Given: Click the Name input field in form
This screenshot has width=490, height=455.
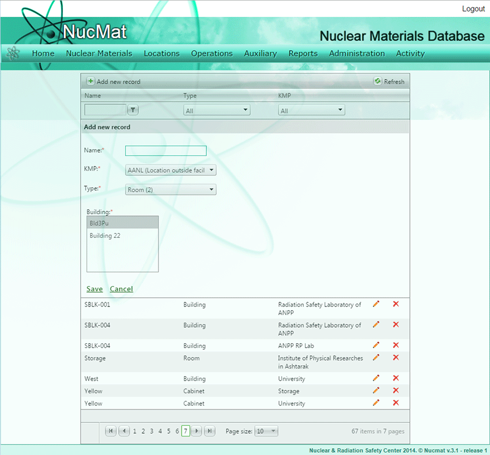Looking at the screenshot, I should pyautogui.click(x=165, y=151).
